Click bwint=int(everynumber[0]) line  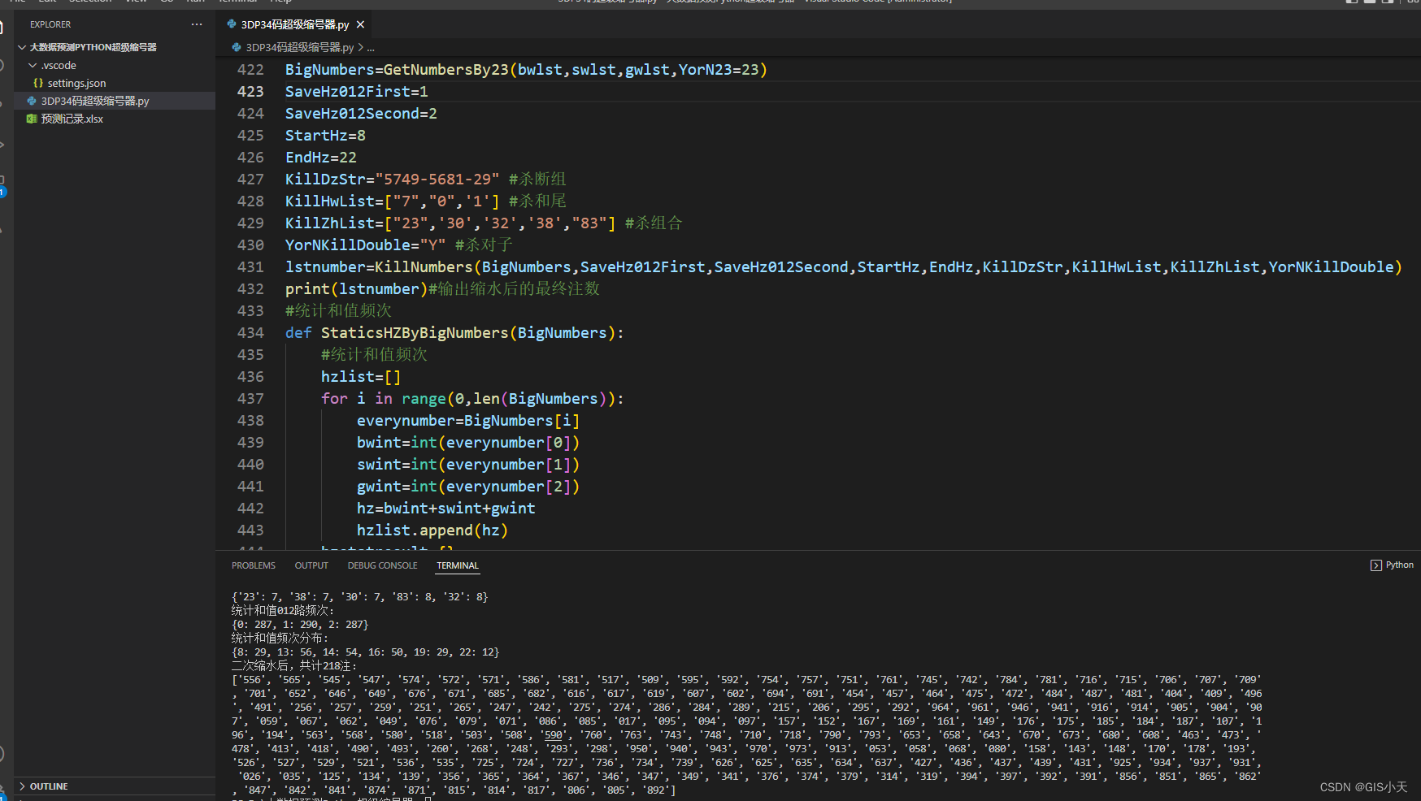tap(468, 443)
